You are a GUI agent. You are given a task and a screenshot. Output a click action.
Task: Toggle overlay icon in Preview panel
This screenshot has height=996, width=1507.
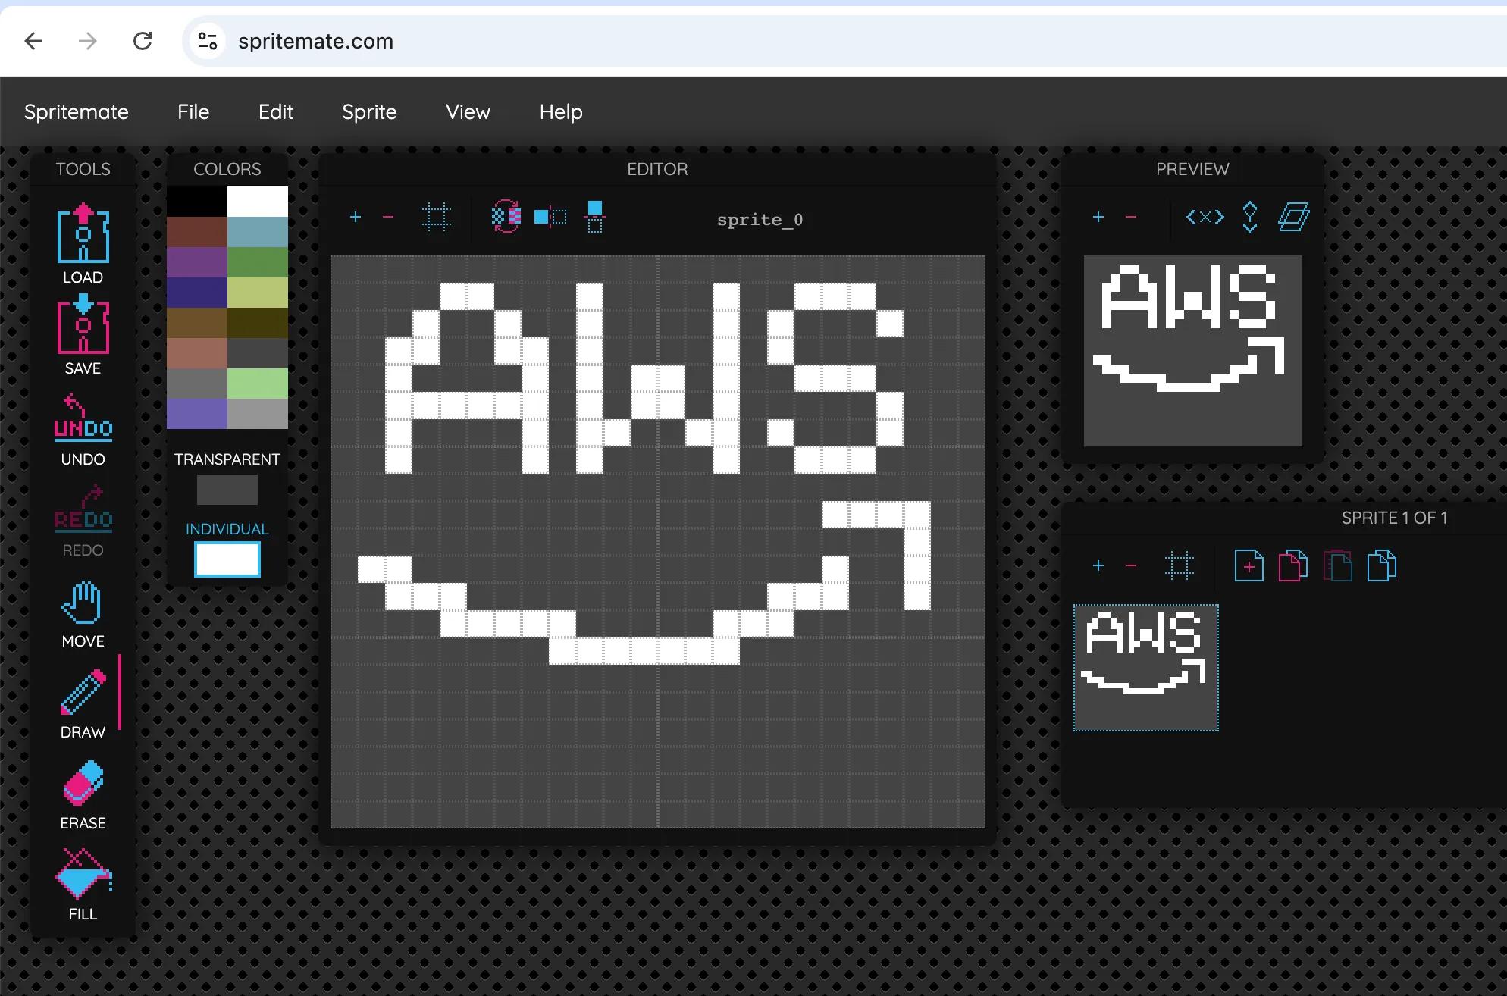[1293, 218]
